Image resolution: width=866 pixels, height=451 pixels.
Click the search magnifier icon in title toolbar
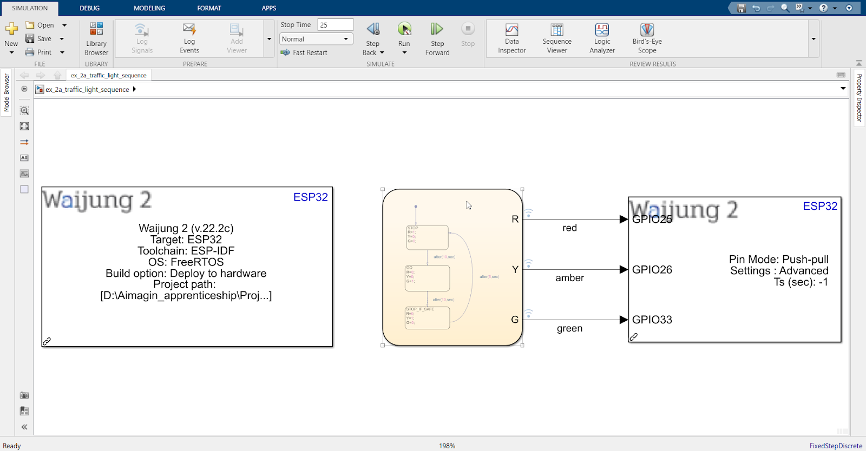pos(785,8)
